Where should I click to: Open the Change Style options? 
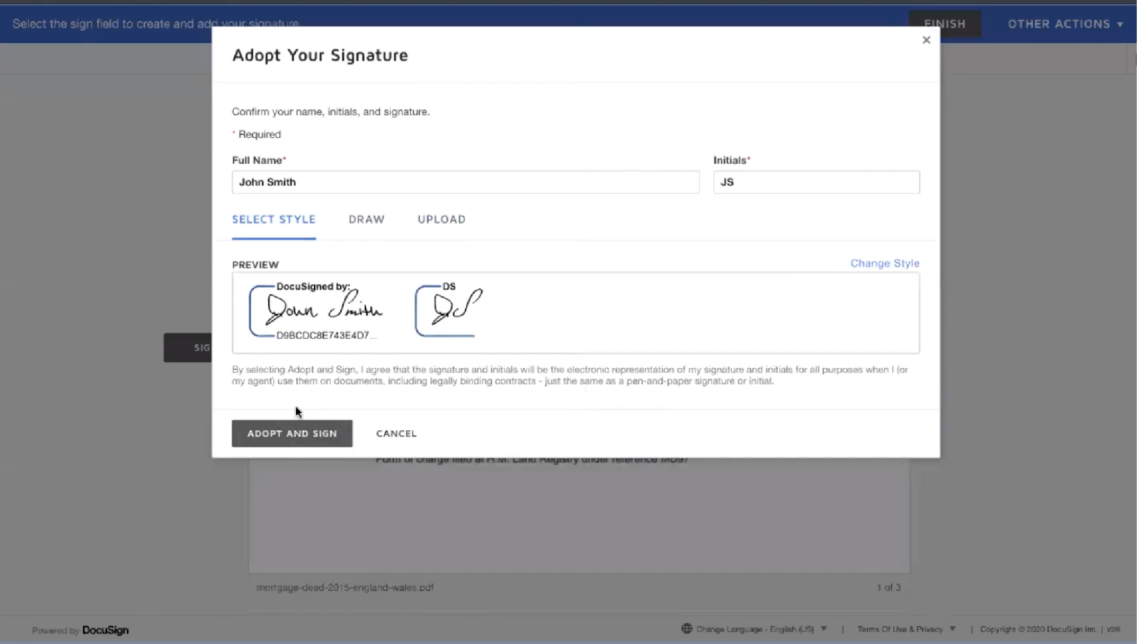pos(884,263)
